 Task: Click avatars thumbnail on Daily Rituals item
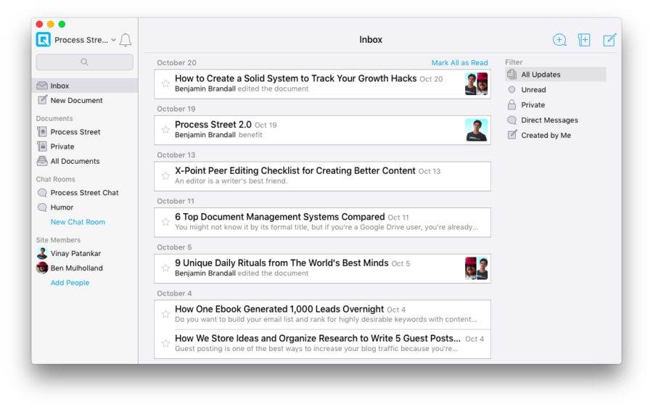pyautogui.click(x=477, y=268)
